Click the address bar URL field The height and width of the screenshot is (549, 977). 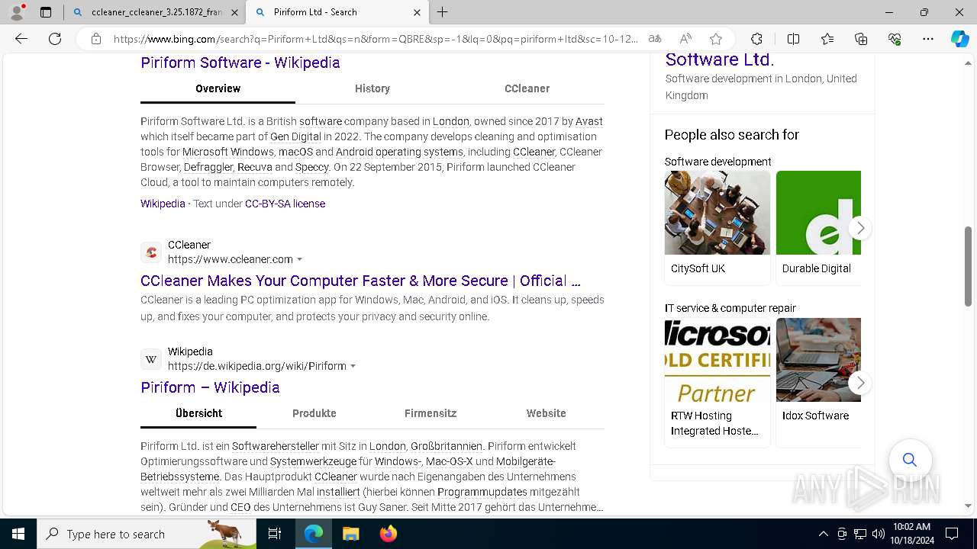[x=376, y=39]
